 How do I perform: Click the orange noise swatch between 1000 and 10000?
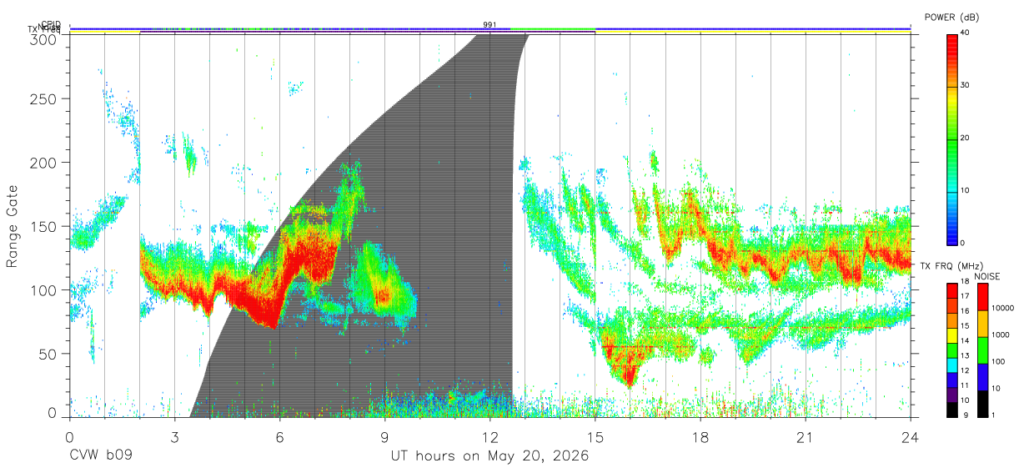tap(981, 323)
